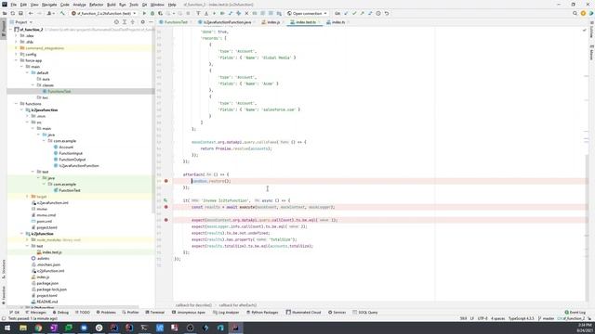Collapse the classes folder
This screenshot has height=334, width=595.
[33, 85]
